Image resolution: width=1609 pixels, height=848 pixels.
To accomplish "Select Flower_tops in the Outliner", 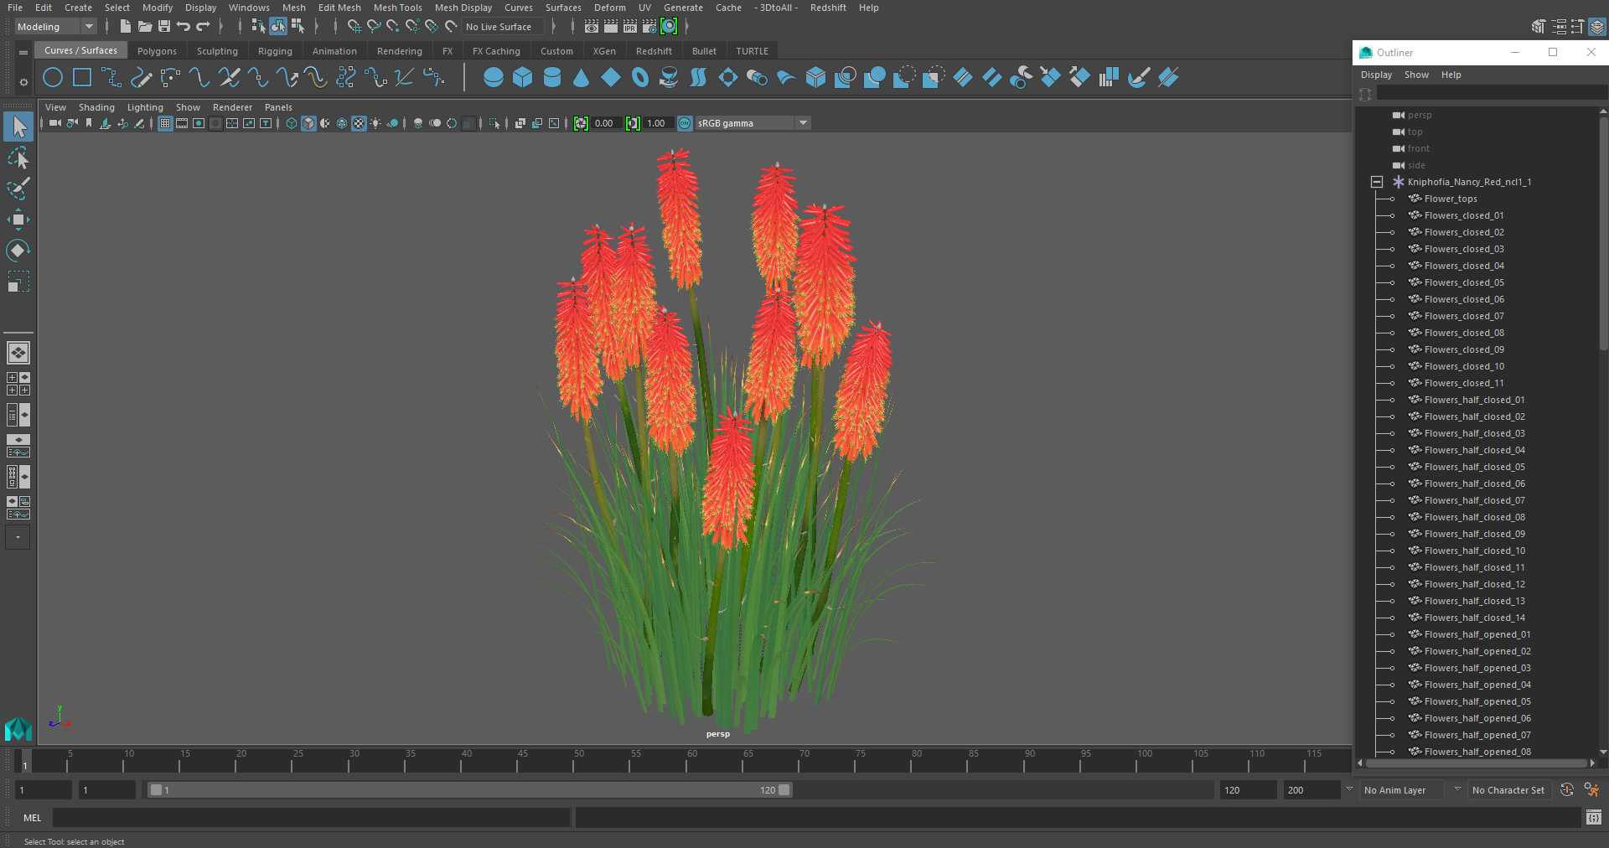I will 1451,199.
